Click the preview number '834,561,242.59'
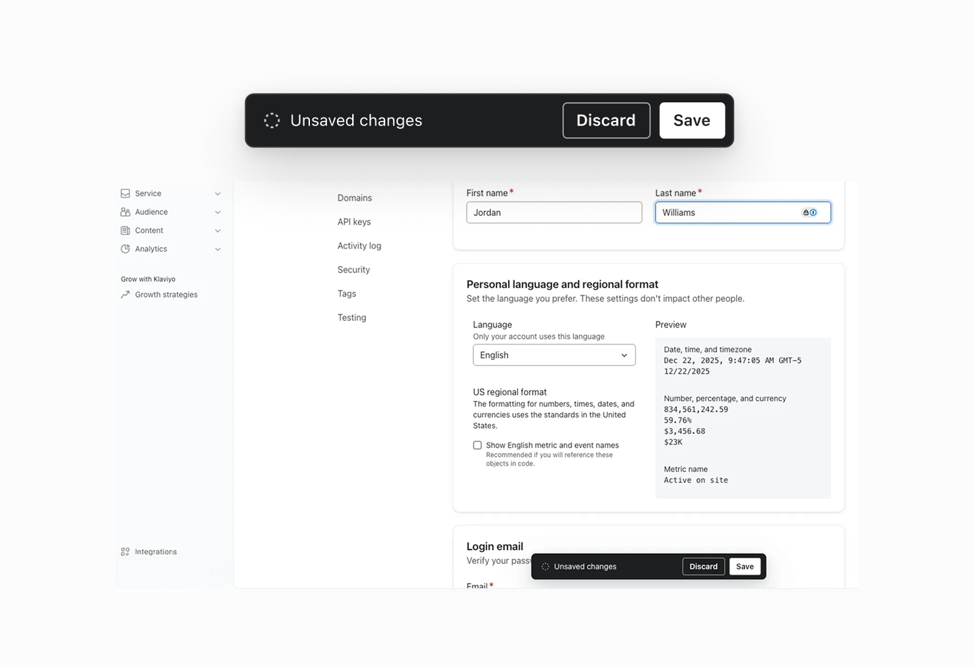This screenshot has height=667, width=974. click(696, 409)
